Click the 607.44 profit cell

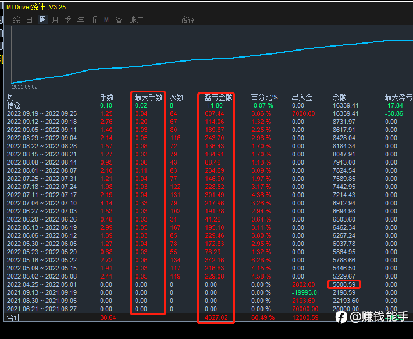215,113
